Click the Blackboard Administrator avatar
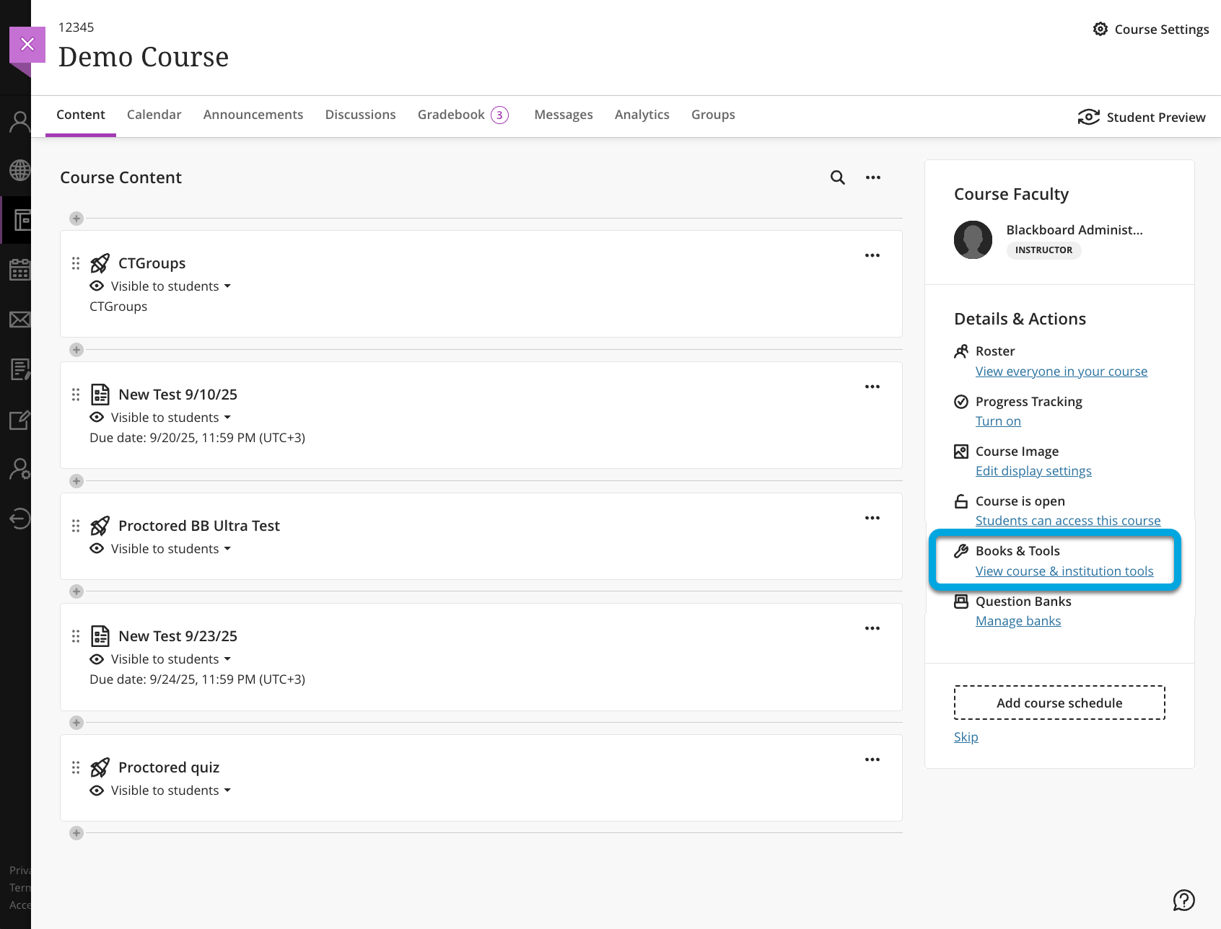The image size is (1221, 929). [x=973, y=240]
